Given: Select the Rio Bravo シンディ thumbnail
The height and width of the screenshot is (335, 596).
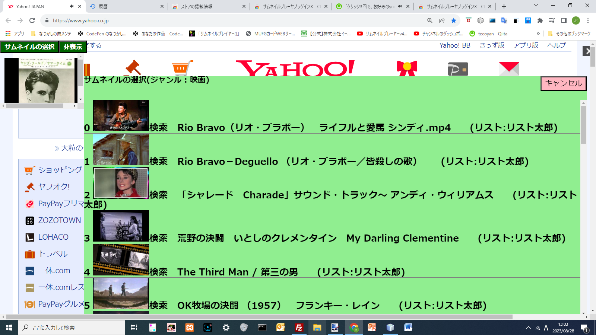Looking at the screenshot, I should pos(121,115).
